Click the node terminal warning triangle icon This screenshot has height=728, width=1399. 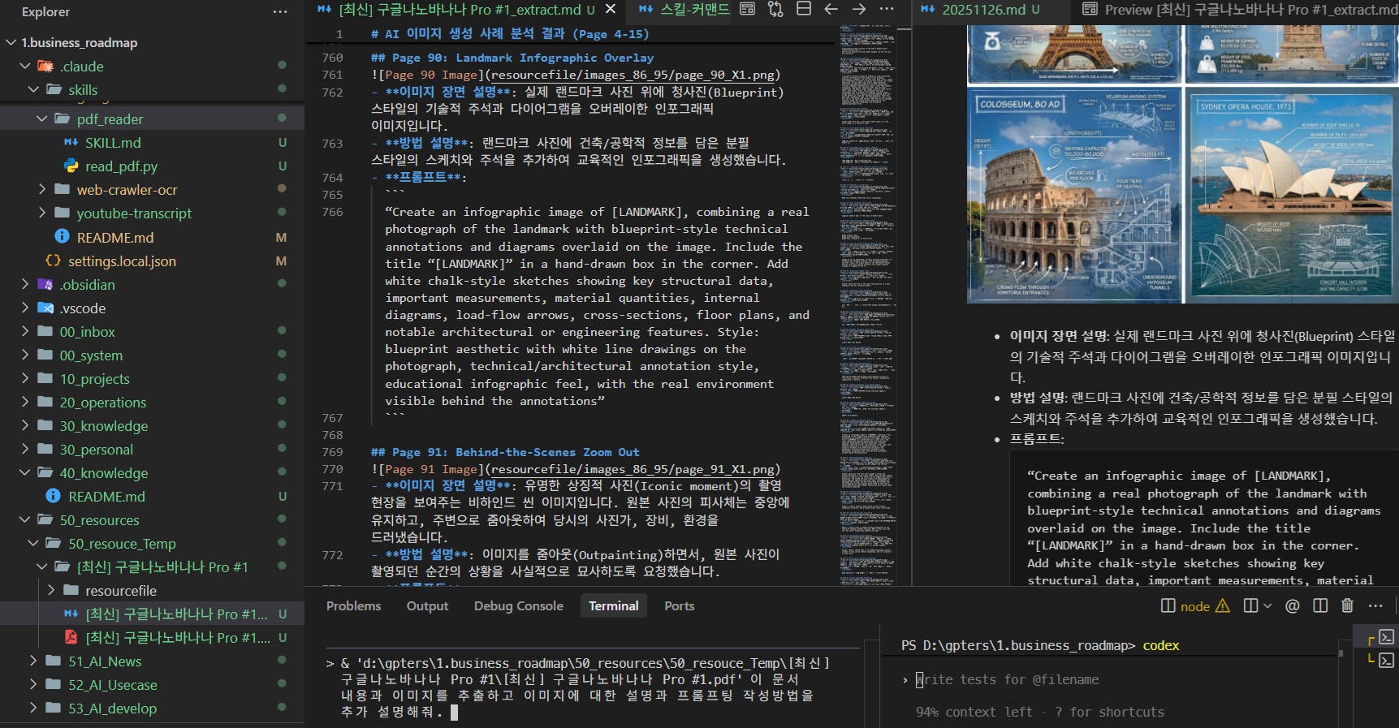pyautogui.click(x=1222, y=605)
